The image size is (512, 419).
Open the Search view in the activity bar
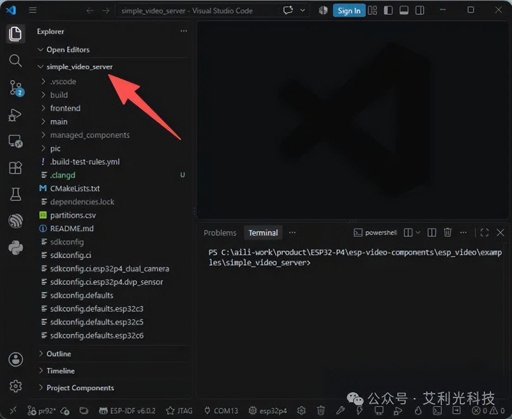coord(15,61)
